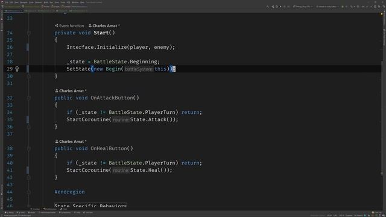Image resolution: width=386 pixels, height=217 pixels.
Task: Click line number 35 in the gutter
Action: [x=10, y=119]
